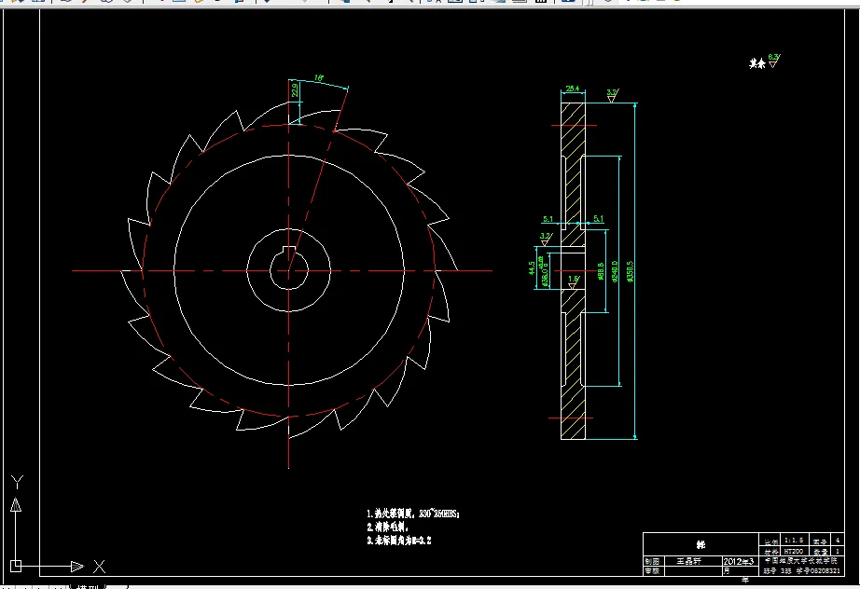The width and height of the screenshot is (860, 589).
Task: Select the ø88.8 hub diameter dimension
Action: coord(601,271)
